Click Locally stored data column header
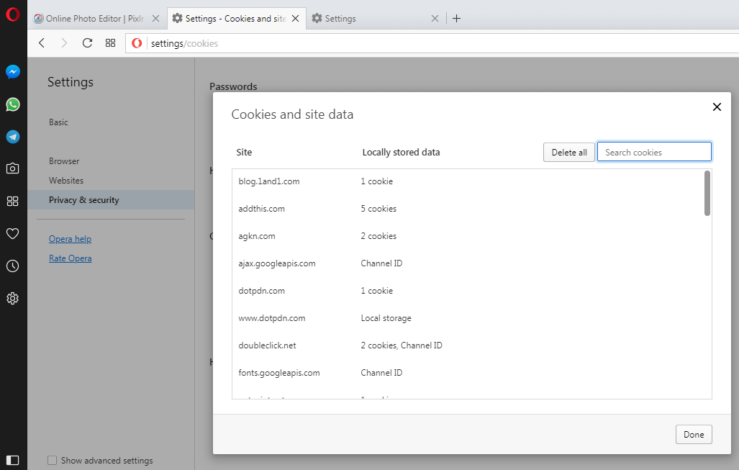The width and height of the screenshot is (739, 470). pyautogui.click(x=401, y=153)
